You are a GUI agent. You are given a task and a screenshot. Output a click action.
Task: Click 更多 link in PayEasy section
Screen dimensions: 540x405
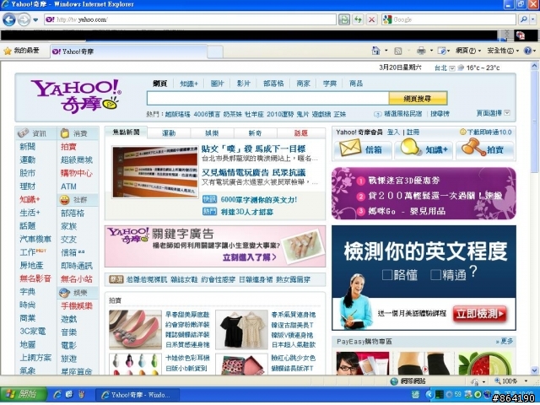505,341
